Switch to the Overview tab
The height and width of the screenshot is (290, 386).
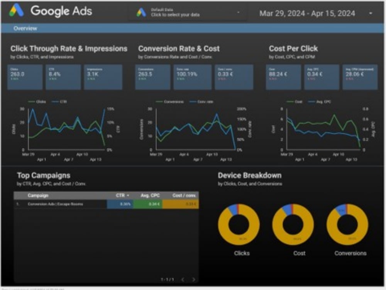[x=25, y=28]
